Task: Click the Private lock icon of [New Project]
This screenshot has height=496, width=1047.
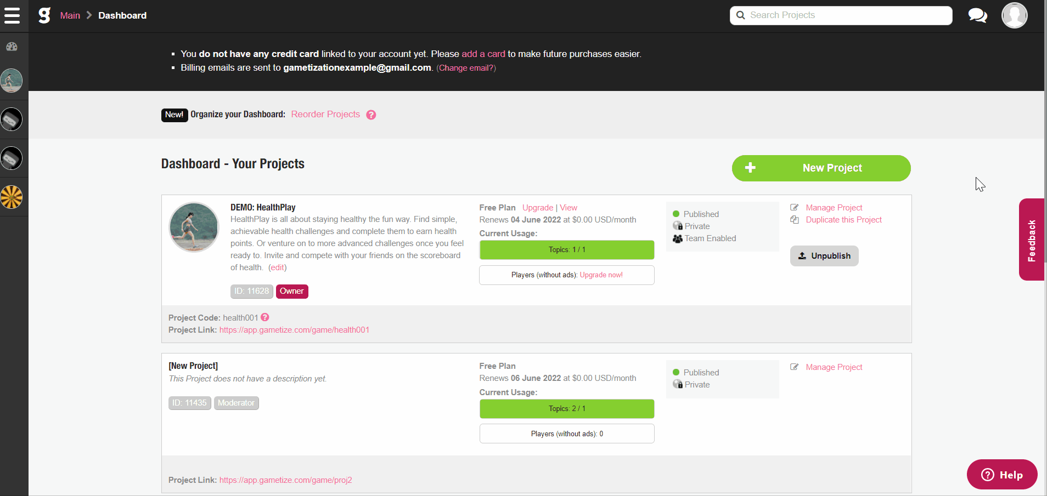Action: [x=678, y=384]
